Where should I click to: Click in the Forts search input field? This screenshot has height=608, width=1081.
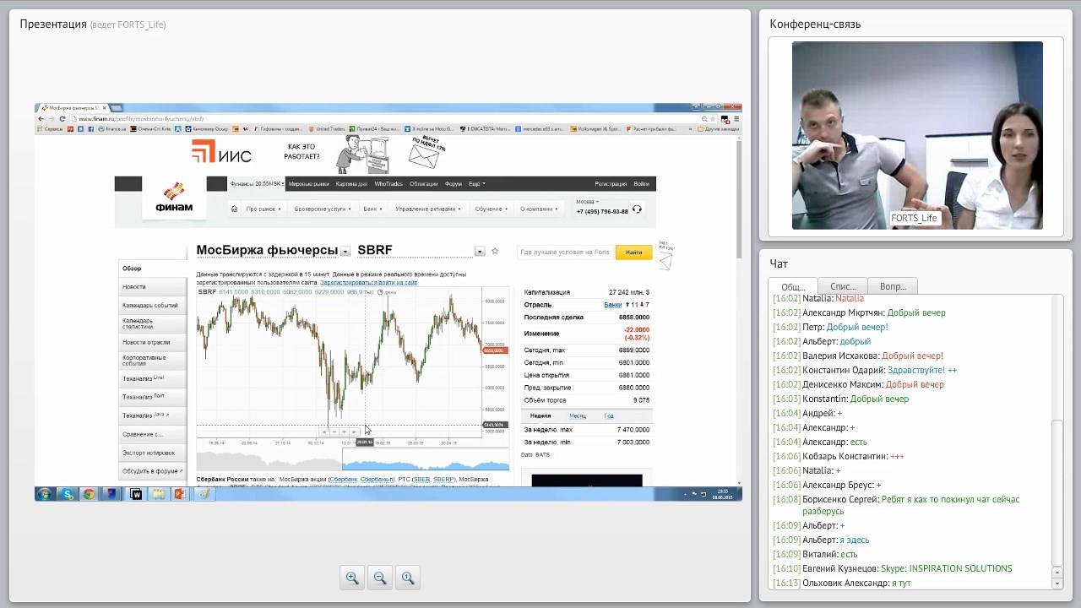(x=566, y=252)
